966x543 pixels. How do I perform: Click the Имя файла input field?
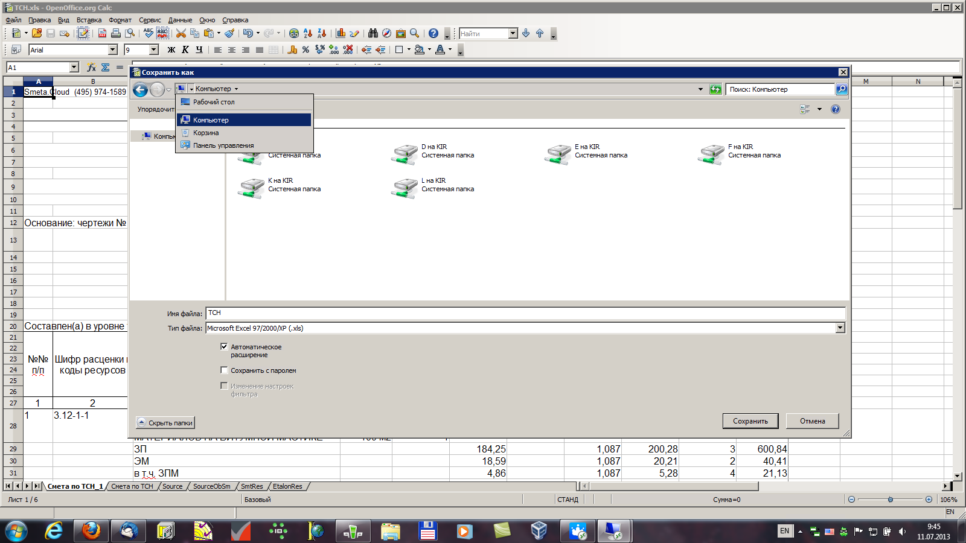(525, 313)
